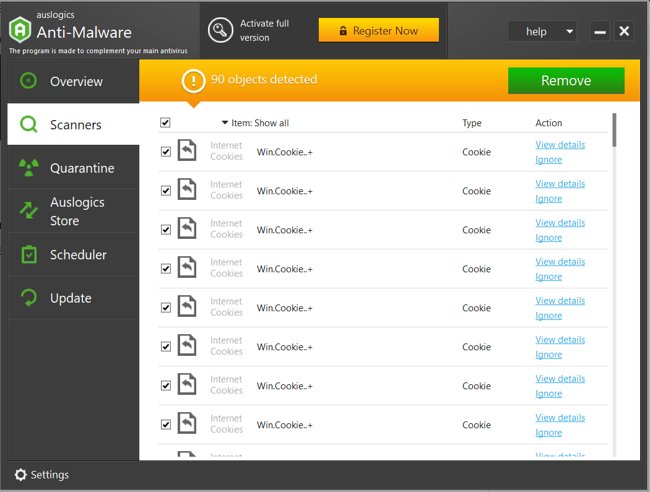Viewport: 650px width, 492px height.
Task: Click the file icon on the first cookie row
Action: [x=187, y=150]
